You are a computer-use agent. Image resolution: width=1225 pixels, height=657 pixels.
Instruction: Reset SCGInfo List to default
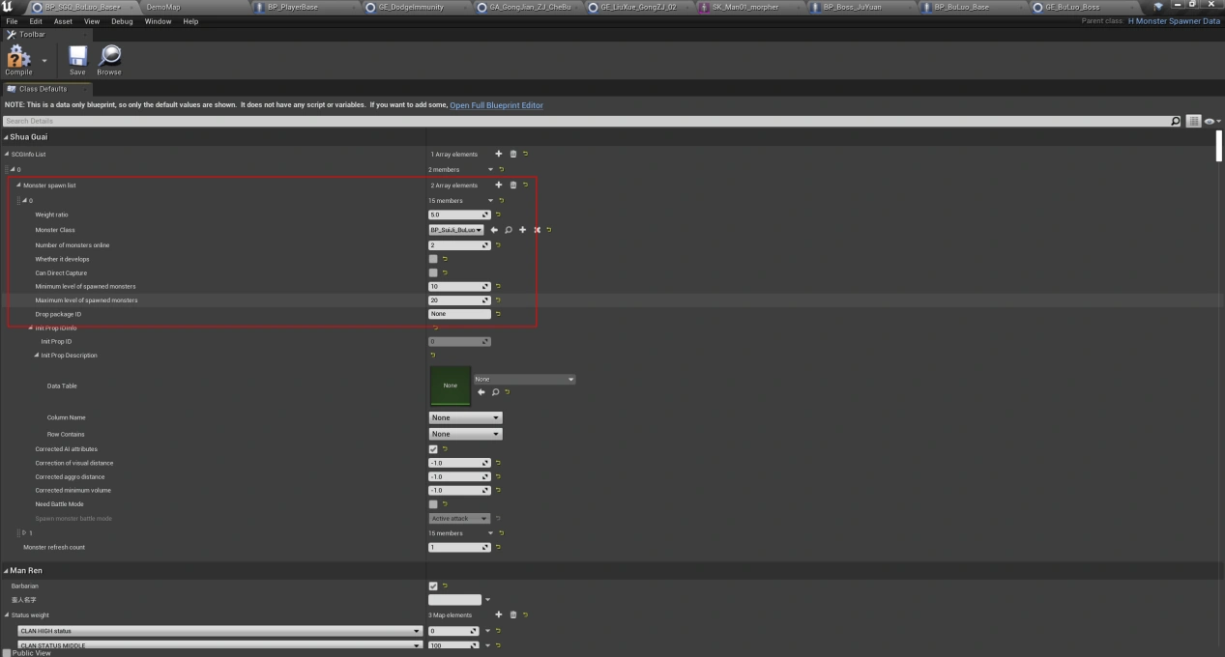(526, 154)
